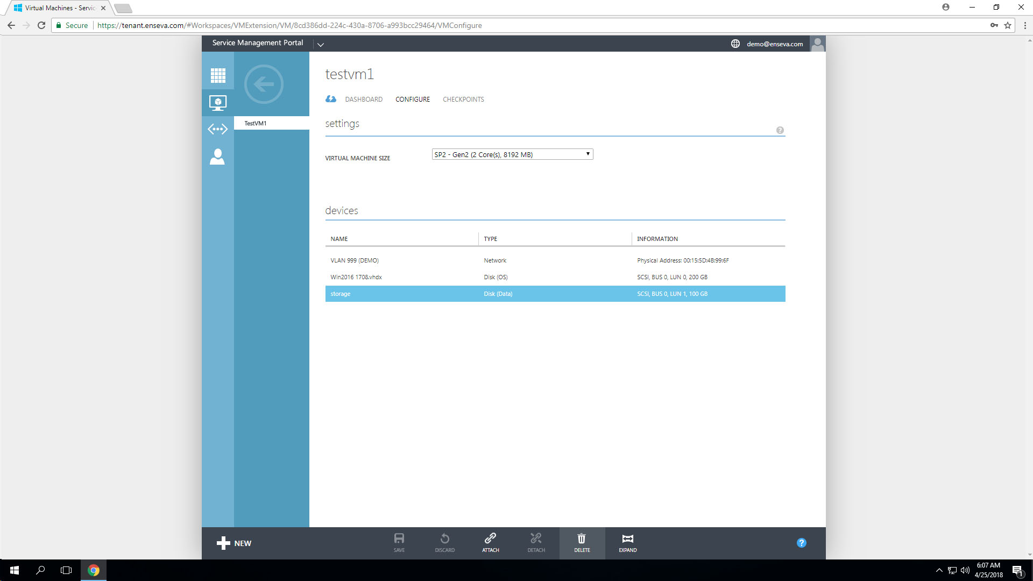Click the Disk (Data) type cell
Image resolution: width=1033 pixels, height=581 pixels.
pyautogui.click(x=498, y=294)
